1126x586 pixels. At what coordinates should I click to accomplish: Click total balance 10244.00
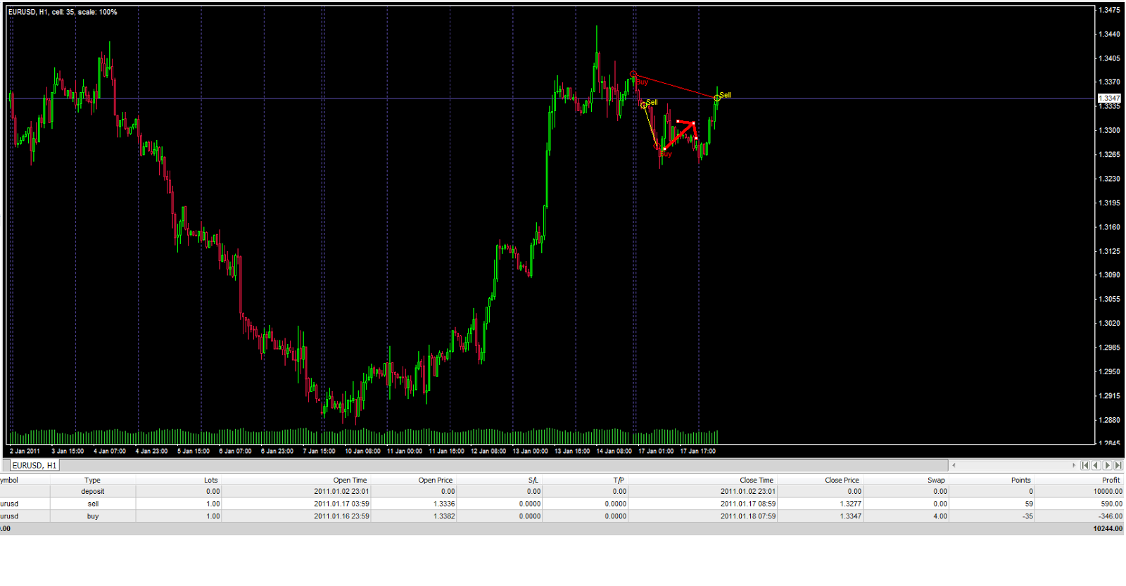tap(1108, 529)
